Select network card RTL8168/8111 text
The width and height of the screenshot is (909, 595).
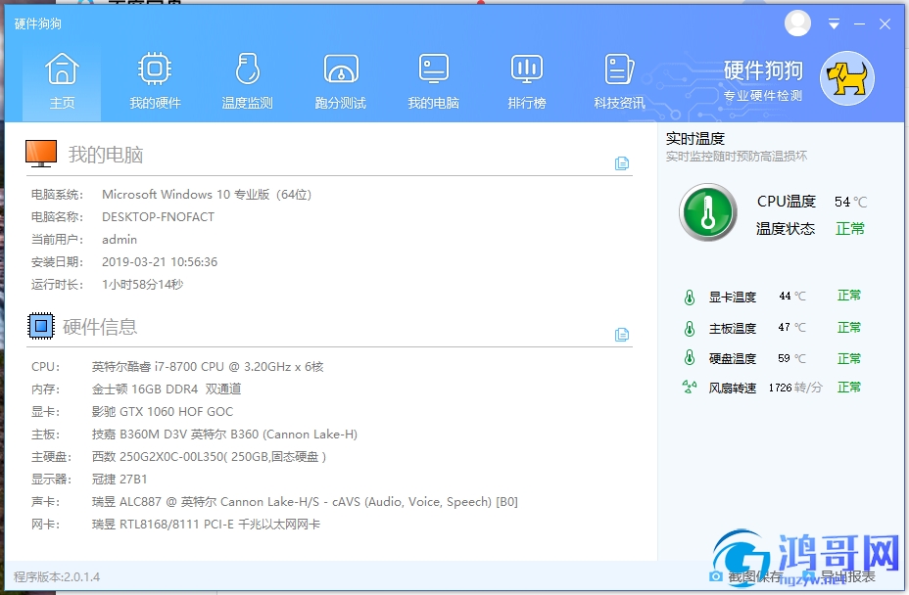206,525
